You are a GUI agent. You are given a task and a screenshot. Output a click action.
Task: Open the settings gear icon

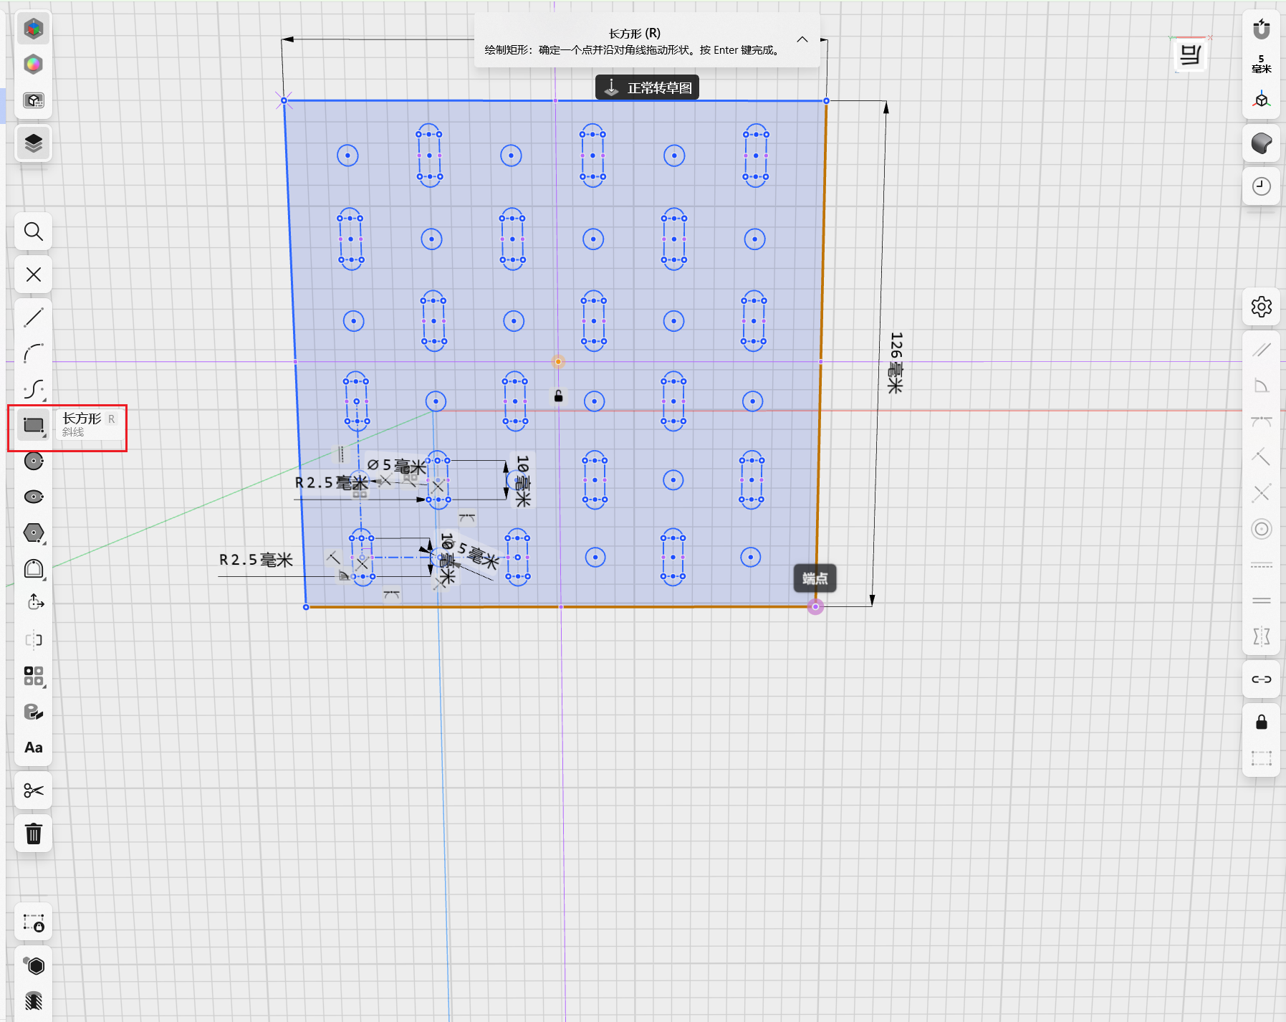tap(1262, 307)
